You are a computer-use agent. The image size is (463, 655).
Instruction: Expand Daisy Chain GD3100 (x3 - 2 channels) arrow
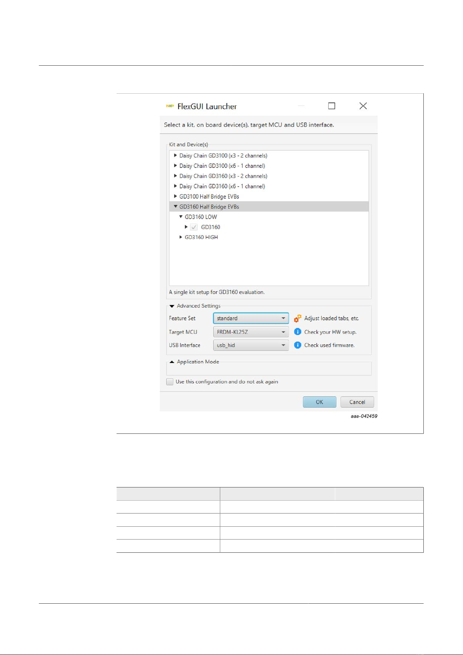pos(176,155)
